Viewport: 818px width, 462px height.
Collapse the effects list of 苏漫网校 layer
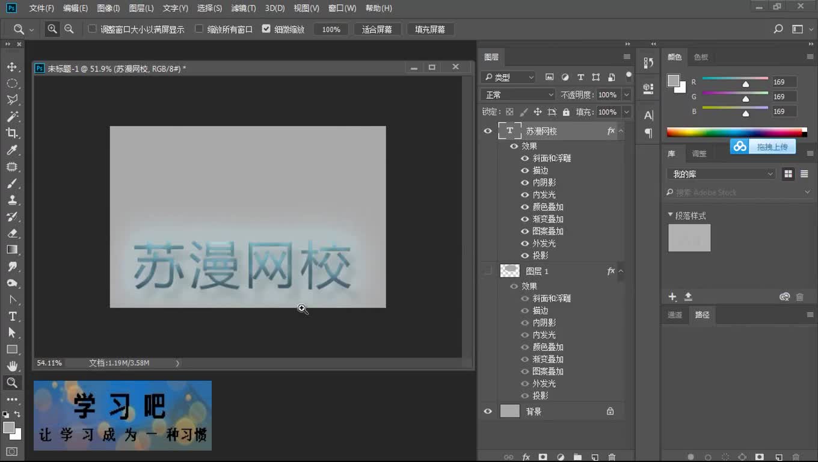click(621, 131)
